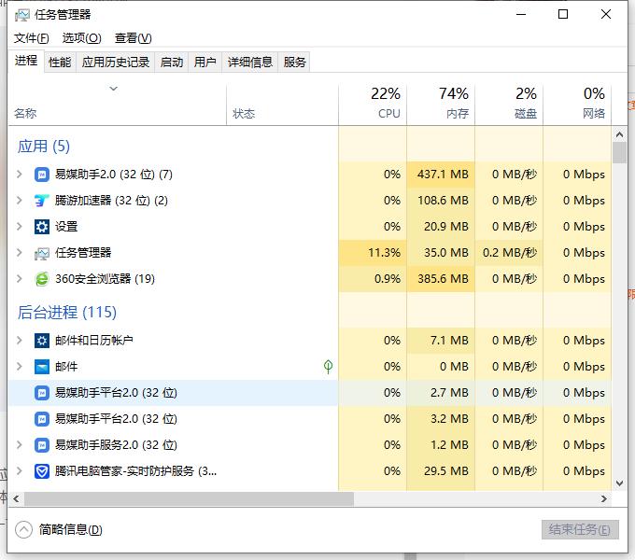The image size is (635, 560).
Task: Click the 应用 (5) group heading
Action: 44,147
